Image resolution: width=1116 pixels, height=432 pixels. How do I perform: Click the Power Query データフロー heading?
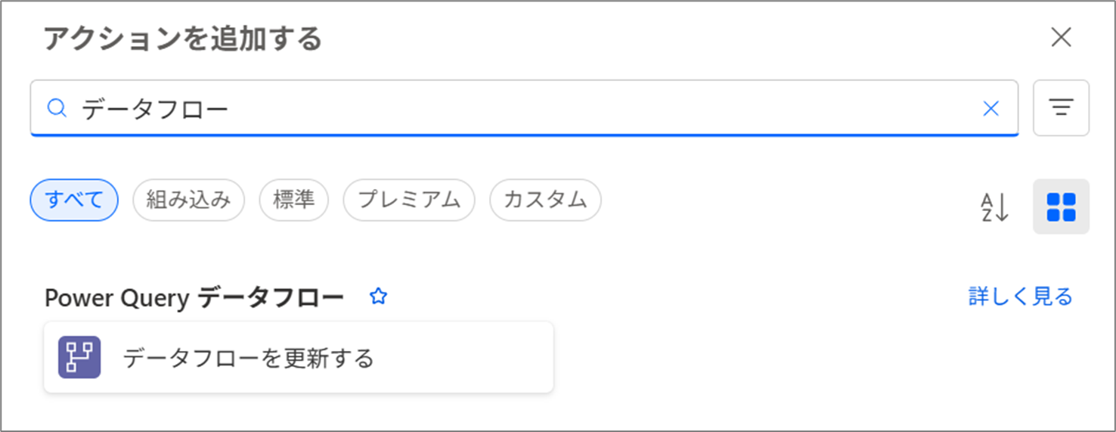(x=194, y=298)
